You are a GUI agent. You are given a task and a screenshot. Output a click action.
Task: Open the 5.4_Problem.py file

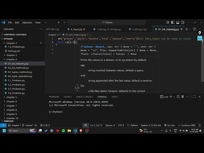[x=22, y=93]
